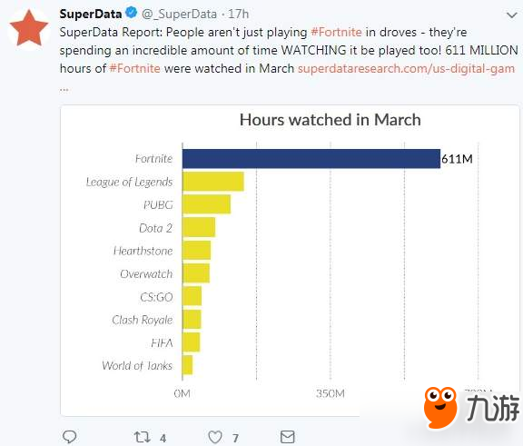523x446 pixels.
Task: Click the 9game mascot logo
Action: pos(440,407)
